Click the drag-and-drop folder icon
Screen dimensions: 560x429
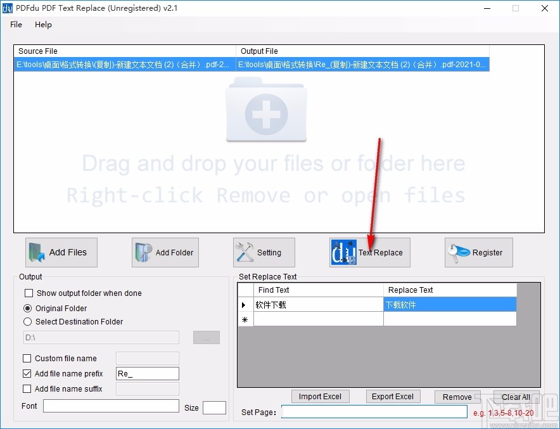point(266,111)
